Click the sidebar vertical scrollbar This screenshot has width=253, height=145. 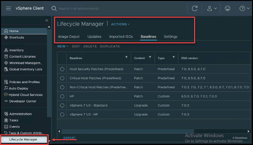pyautogui.click(x=49, y=73)
